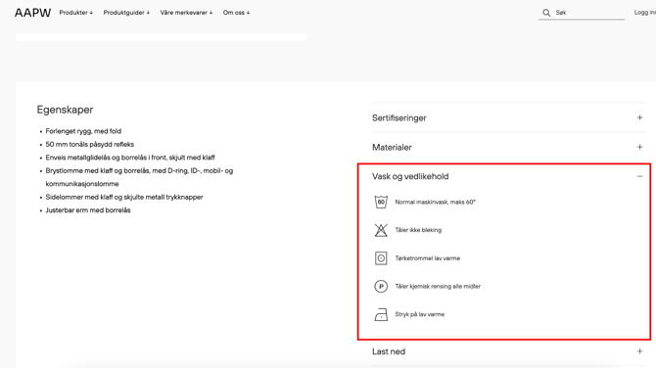This screenshot has width=656, height=368.
Task: Select text 'Tørketrommel lav varme'
Action: (427, 258)
